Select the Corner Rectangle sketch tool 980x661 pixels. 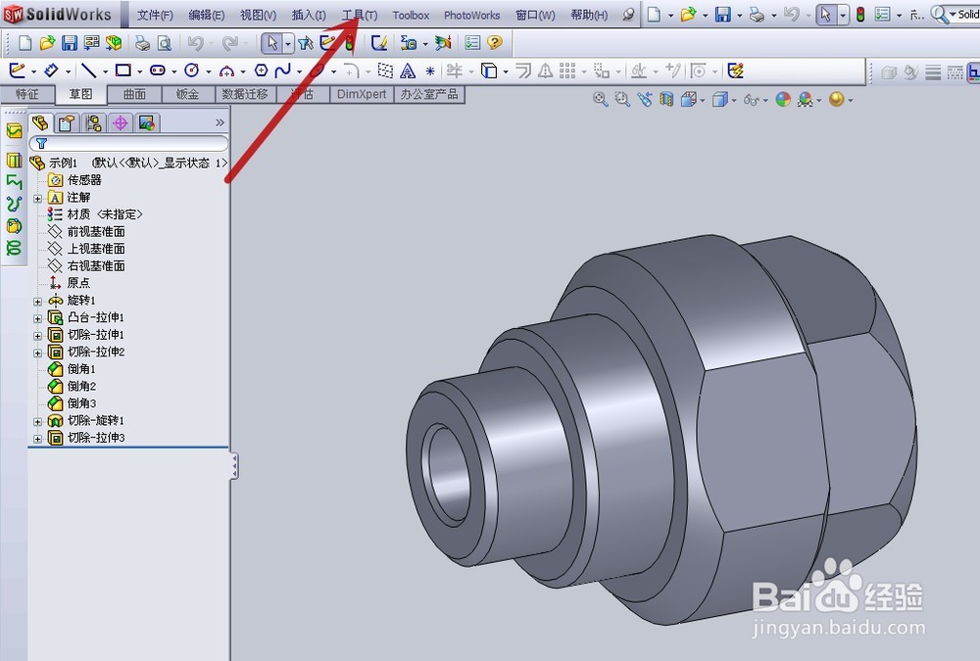point(123,71)
